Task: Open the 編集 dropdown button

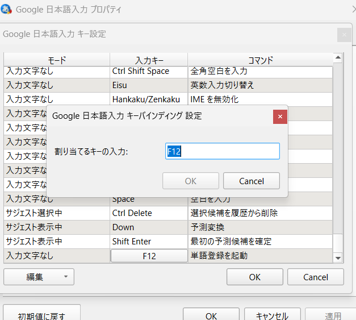Action: [x=39, y=277]
